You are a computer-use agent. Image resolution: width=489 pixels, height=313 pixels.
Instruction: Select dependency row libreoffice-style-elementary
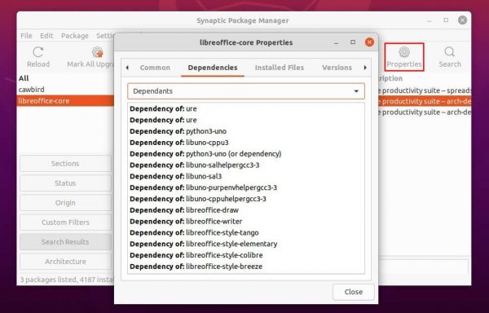point(246,244)
